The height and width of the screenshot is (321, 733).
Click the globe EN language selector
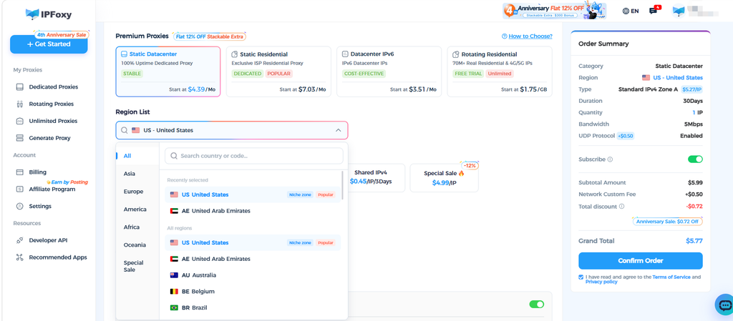631,11
